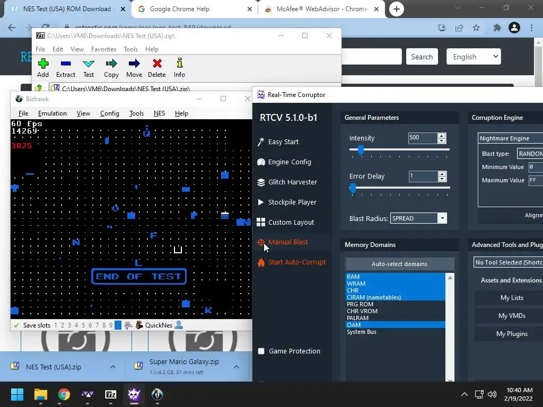Switch to McAfee WebAdvisor tab

coord(322,9)
